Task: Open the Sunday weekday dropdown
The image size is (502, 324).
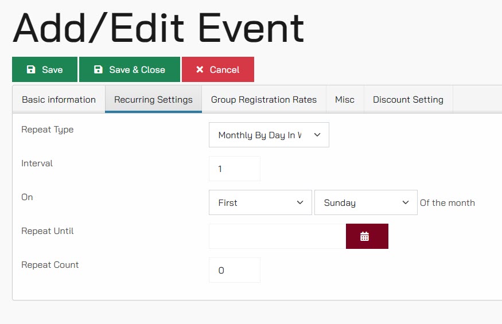Action: (366, 202)
